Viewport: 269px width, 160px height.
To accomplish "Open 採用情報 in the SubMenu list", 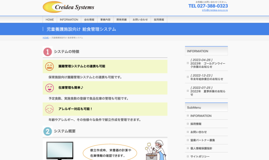I will coord(196,124).
